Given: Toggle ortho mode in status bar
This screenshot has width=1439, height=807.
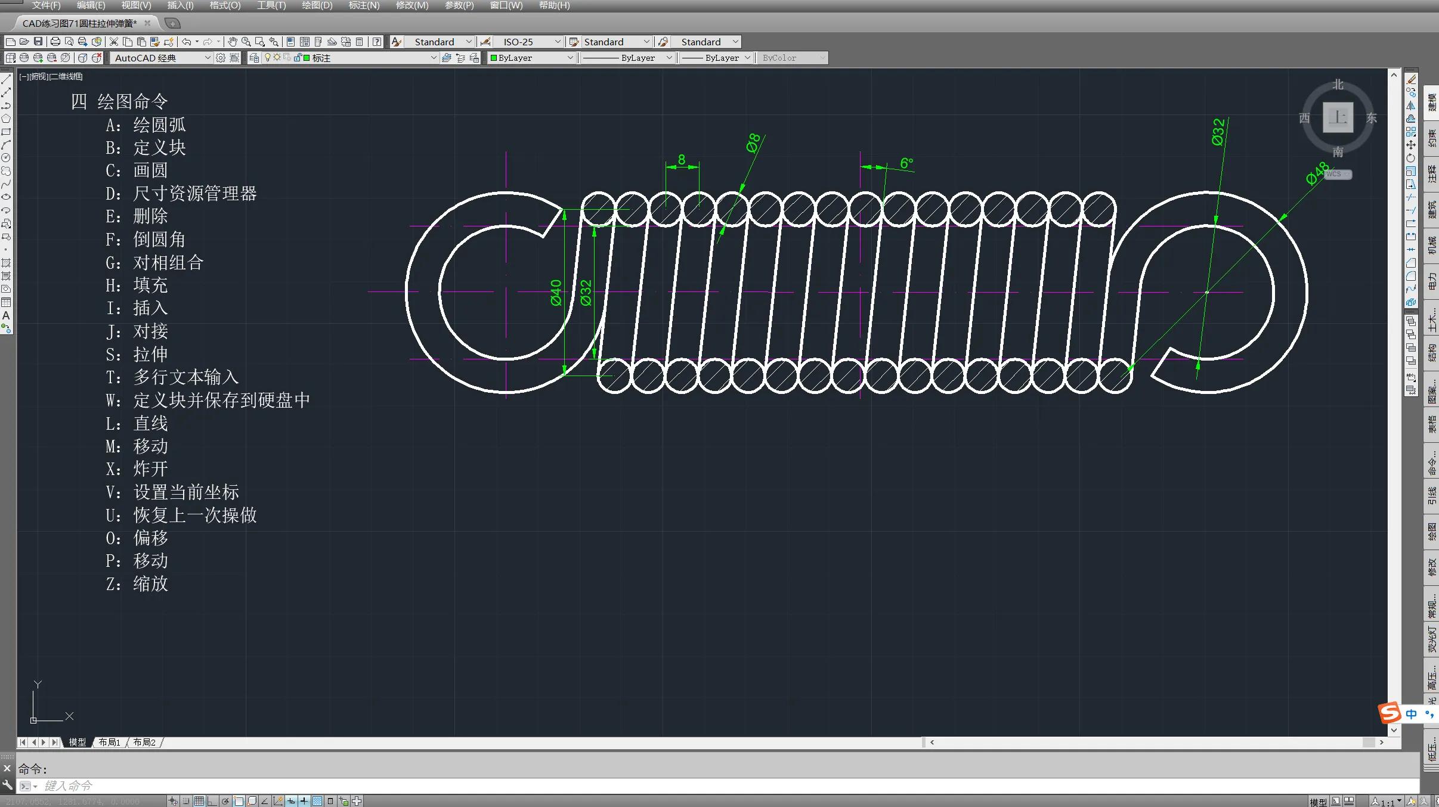Looking at the screenshot, I should (212, 801).
